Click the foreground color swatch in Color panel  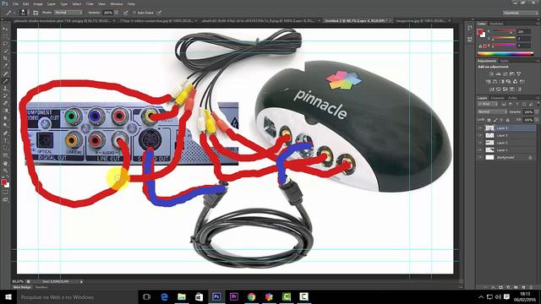480,32
